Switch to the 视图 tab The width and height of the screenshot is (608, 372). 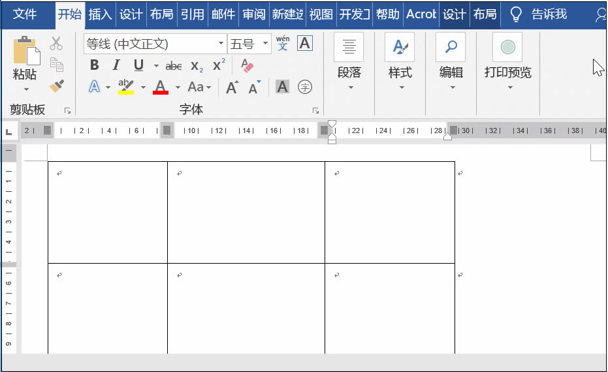[321, 14]
